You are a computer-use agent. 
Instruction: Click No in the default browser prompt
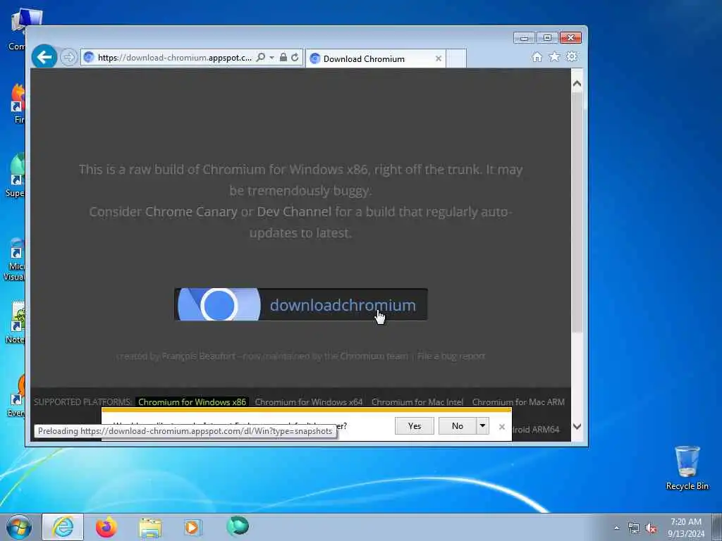(457, 426)
